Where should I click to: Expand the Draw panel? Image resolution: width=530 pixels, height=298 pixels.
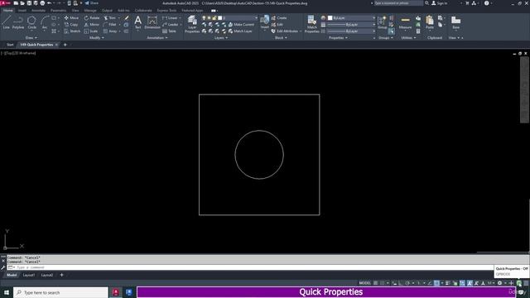coord(31,38)
